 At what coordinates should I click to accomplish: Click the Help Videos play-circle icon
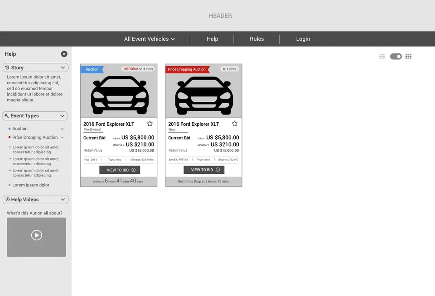pyautogui.click(x=8, y=199)
